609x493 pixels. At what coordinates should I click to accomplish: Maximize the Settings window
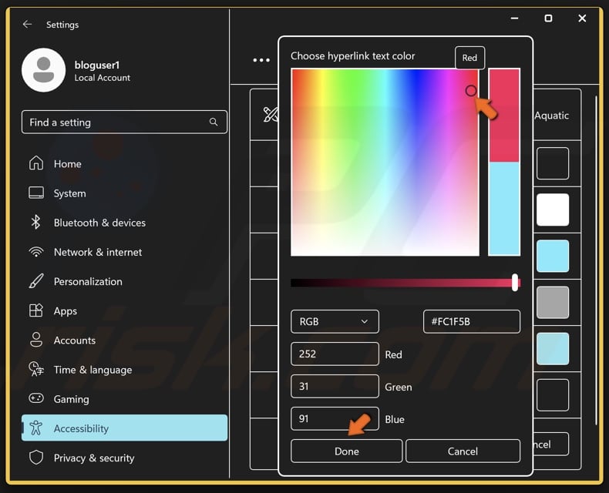pos(548,18)
